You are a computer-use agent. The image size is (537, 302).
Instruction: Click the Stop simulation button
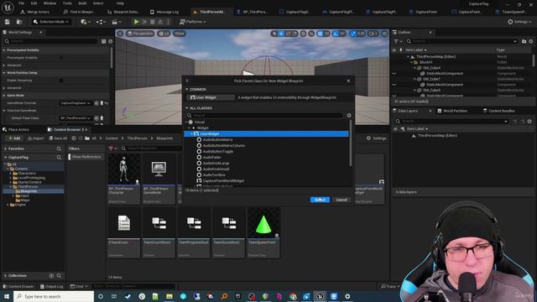tap(153, 22)
